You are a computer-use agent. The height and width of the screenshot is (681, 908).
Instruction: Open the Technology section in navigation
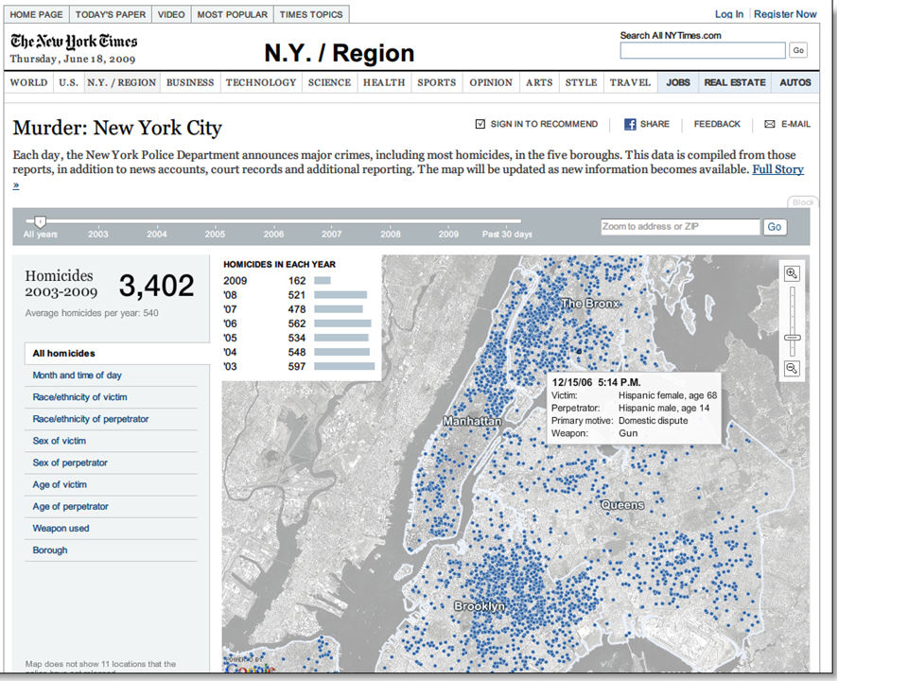(261, 82)
